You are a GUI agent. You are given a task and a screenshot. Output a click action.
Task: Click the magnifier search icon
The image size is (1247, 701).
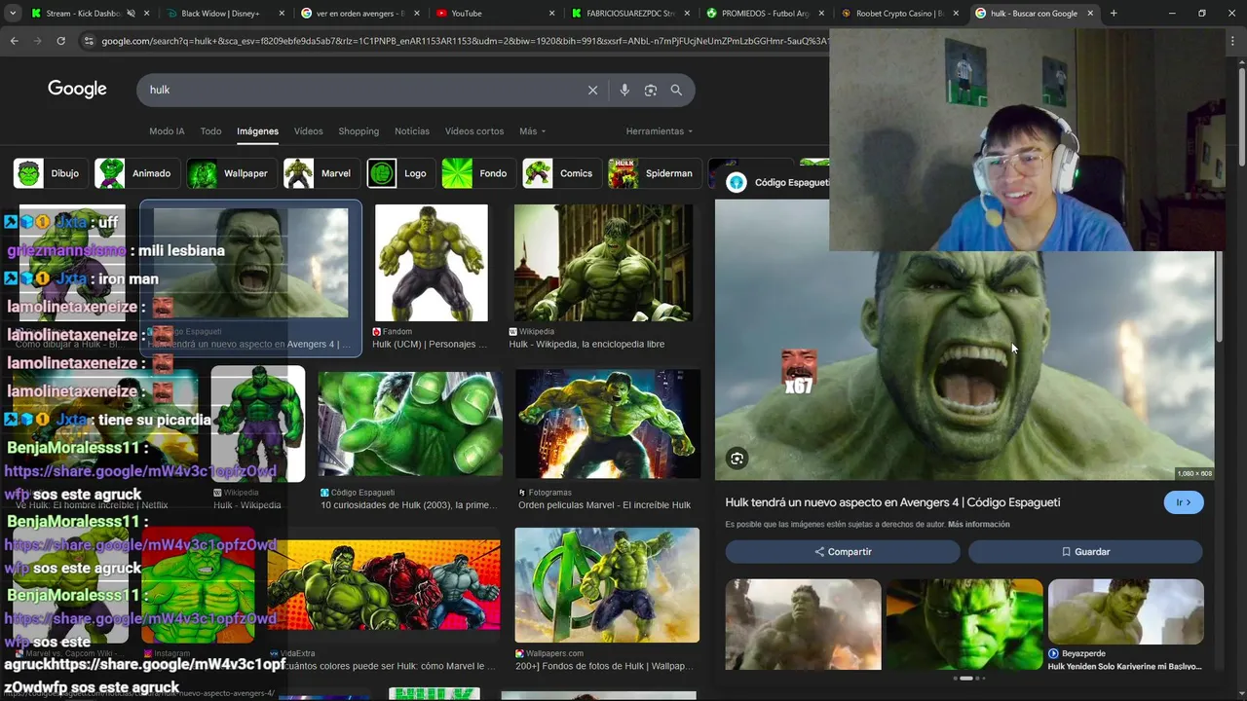click(676, 90)
